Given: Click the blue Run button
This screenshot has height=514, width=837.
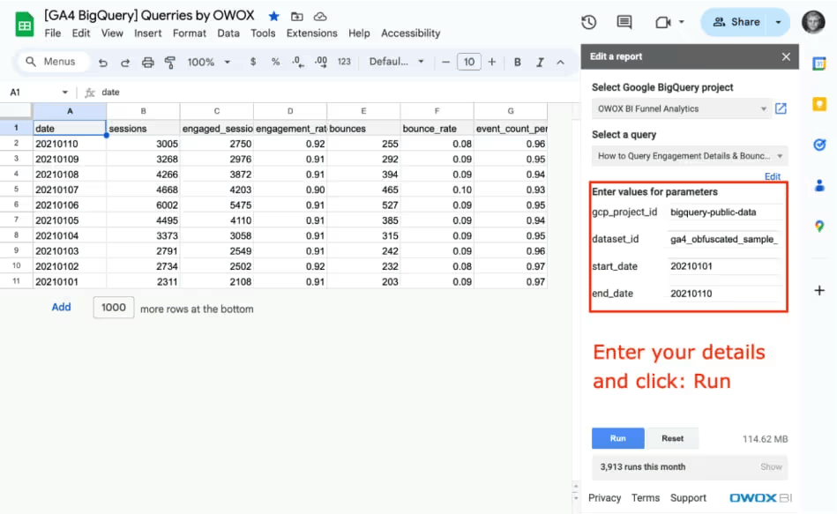Looking at the screenshot, I should click(x=617, y=438).
